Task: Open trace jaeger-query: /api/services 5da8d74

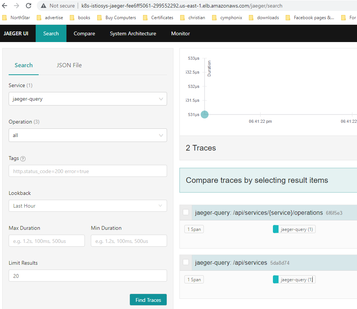Action: pos(242,262)
